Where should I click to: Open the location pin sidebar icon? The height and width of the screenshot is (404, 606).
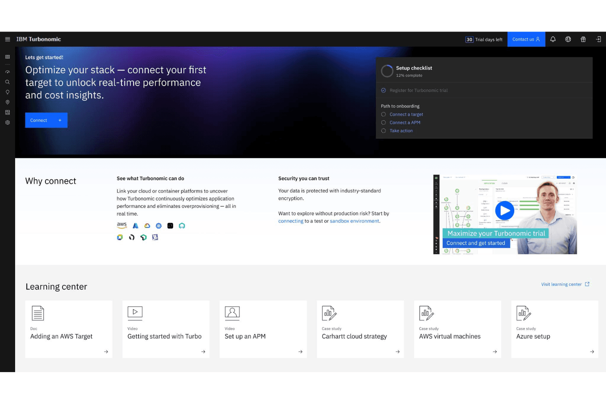click(x=7, y=102)
